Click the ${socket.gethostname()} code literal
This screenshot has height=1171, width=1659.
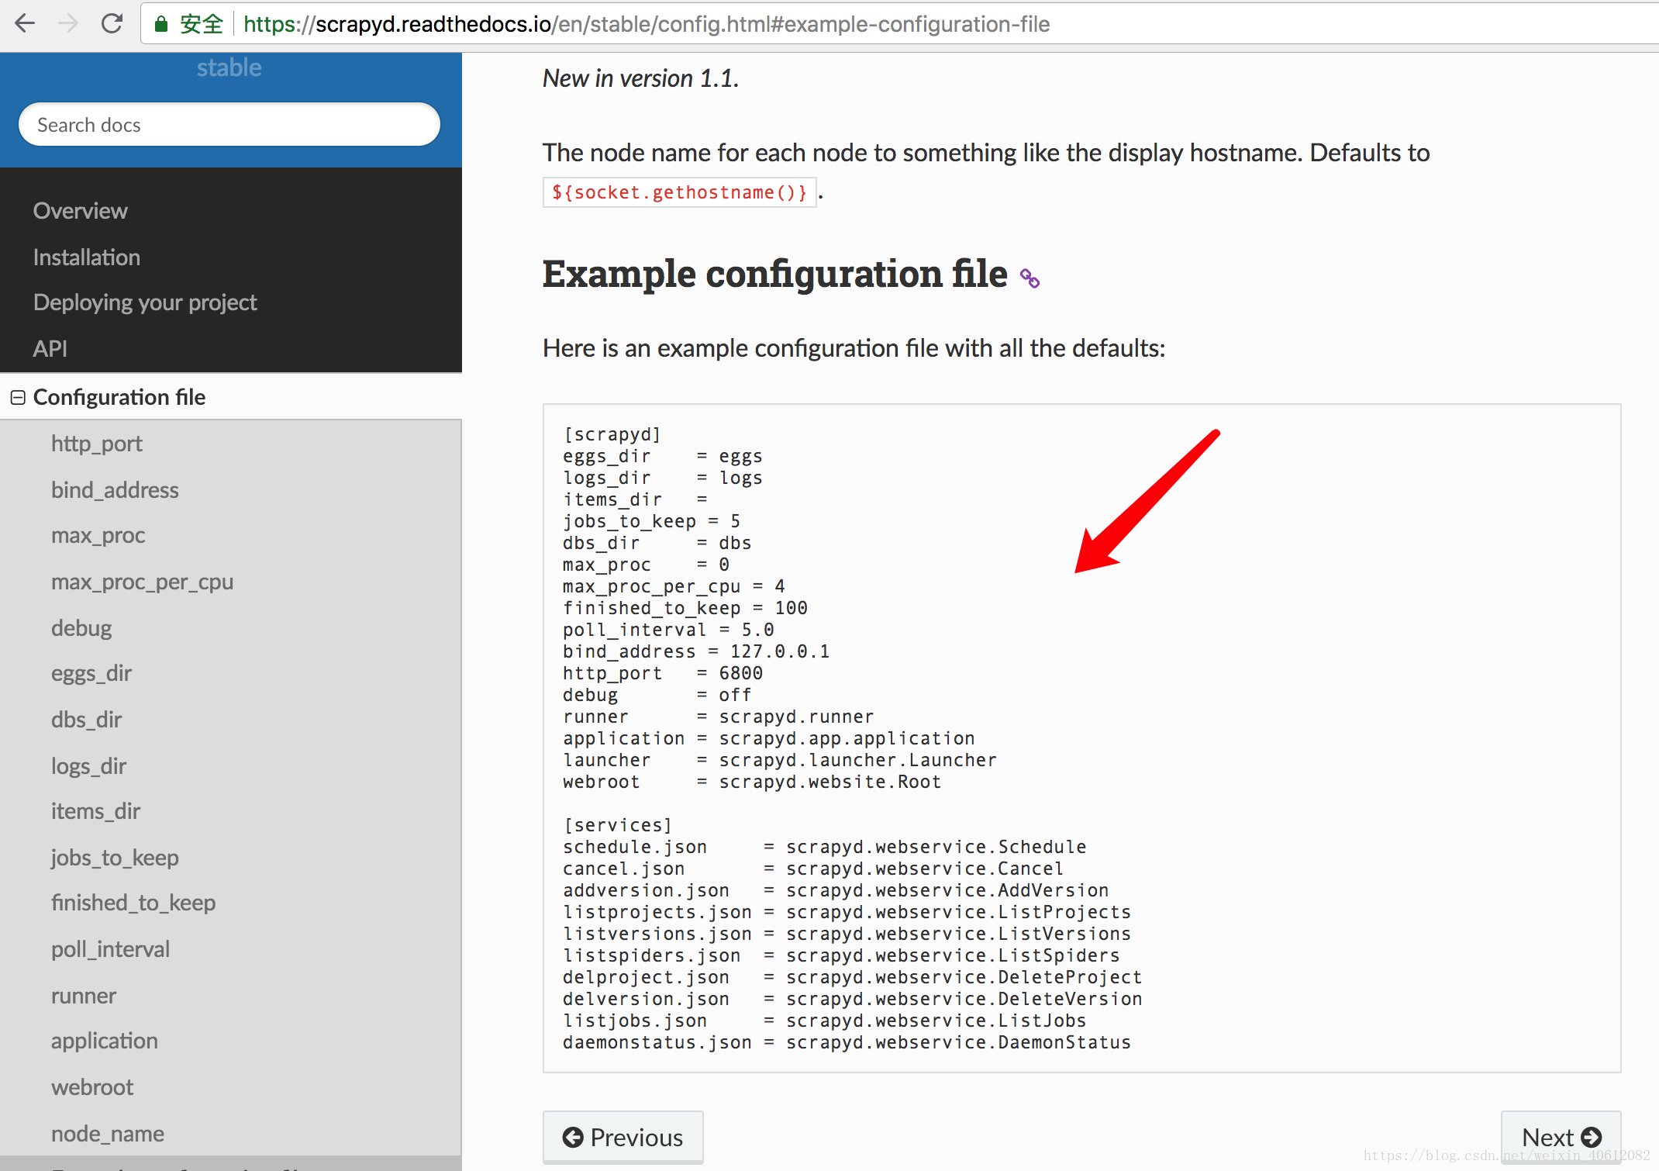[x=679, y=192]
